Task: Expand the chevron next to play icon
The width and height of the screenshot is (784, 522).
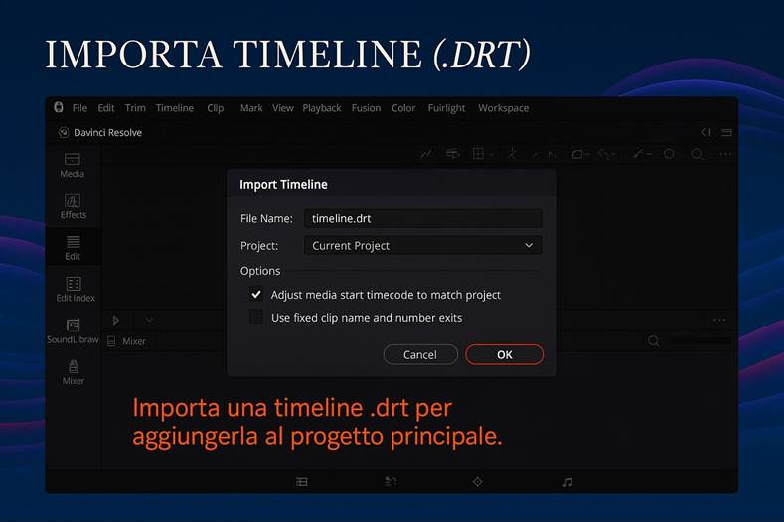Action: point(149,320)
